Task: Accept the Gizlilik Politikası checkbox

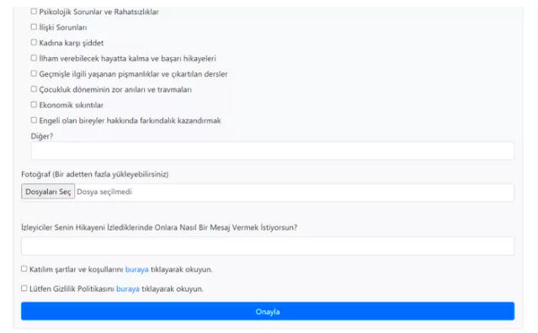Action: pos(24,288)
